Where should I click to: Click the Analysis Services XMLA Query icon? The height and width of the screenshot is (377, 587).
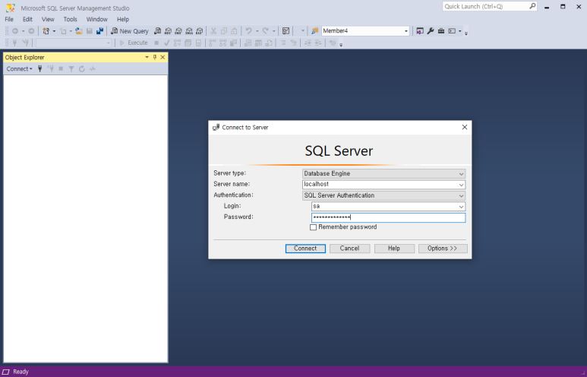click(x=189, y=31)
